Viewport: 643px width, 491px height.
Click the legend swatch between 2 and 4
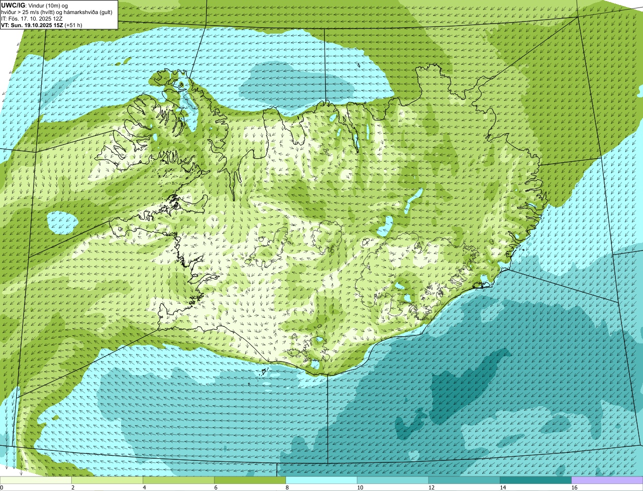pos(107,480)
